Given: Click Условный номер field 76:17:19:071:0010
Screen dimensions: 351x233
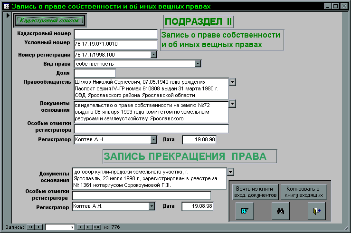Looking at the screenshot, I should click(x=115, y=44).
